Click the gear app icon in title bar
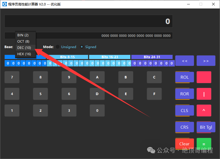220x159 pixels. pos(4,4)
